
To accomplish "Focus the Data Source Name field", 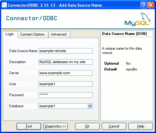I will point(66,51).
